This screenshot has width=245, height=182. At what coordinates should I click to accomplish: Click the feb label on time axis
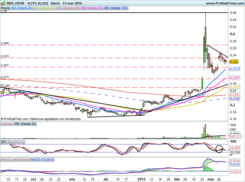177,179
